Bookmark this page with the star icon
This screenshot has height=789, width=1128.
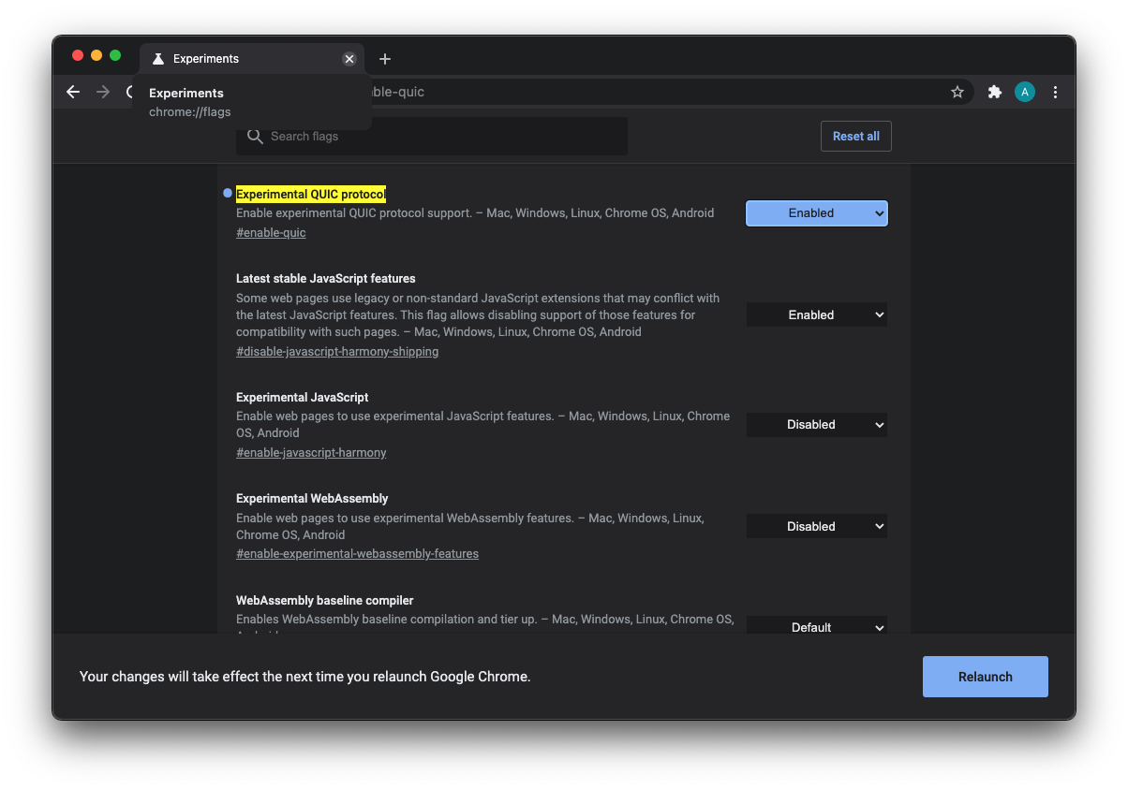[x=957, y=92]
